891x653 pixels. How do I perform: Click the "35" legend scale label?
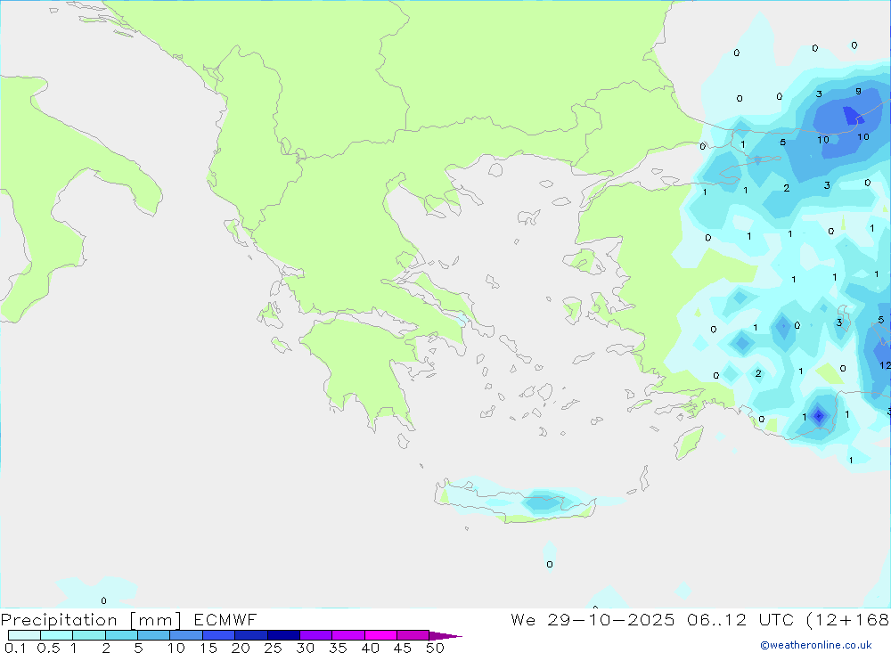[338, 648]
